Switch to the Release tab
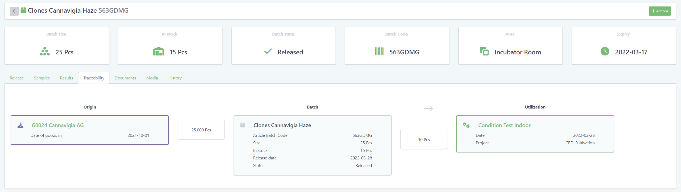This screenshot has height=192, width=681. click(17, 78)
